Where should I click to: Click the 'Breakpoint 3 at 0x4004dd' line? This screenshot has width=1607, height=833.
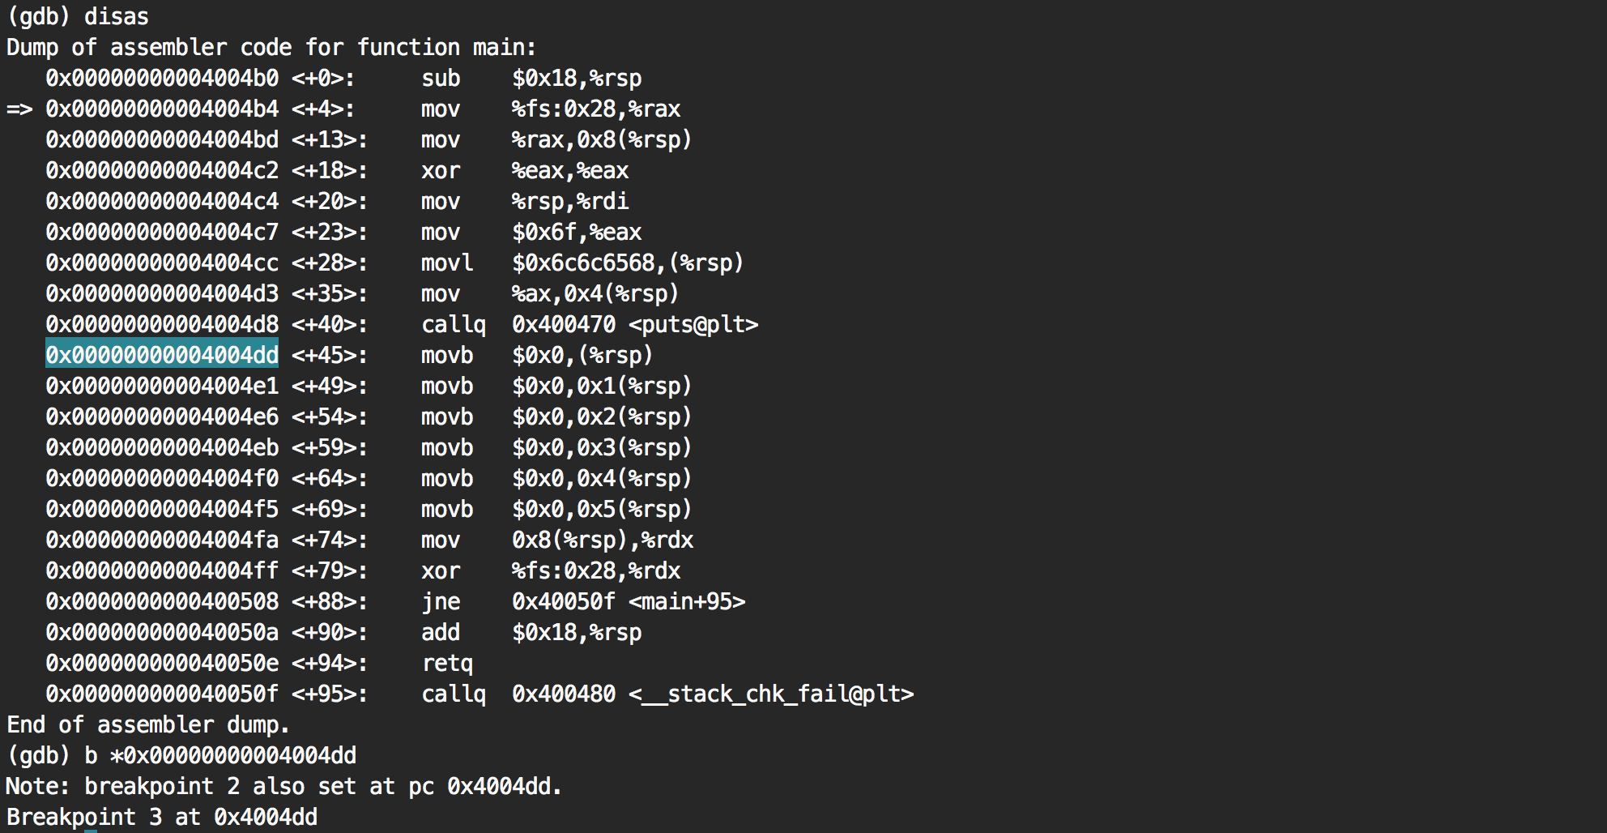[x=162, y=817]
